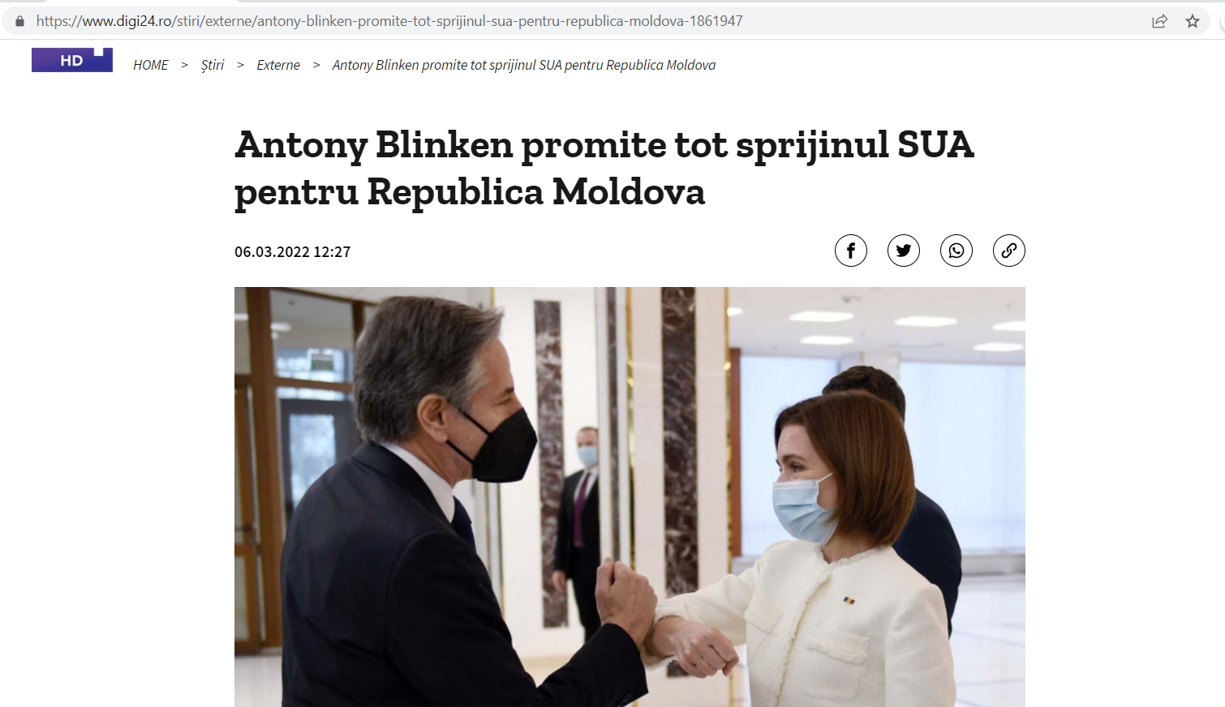Open the share this page icon
The image size is (1225, 707).
pyautogui.click(x=1159, y=21)
